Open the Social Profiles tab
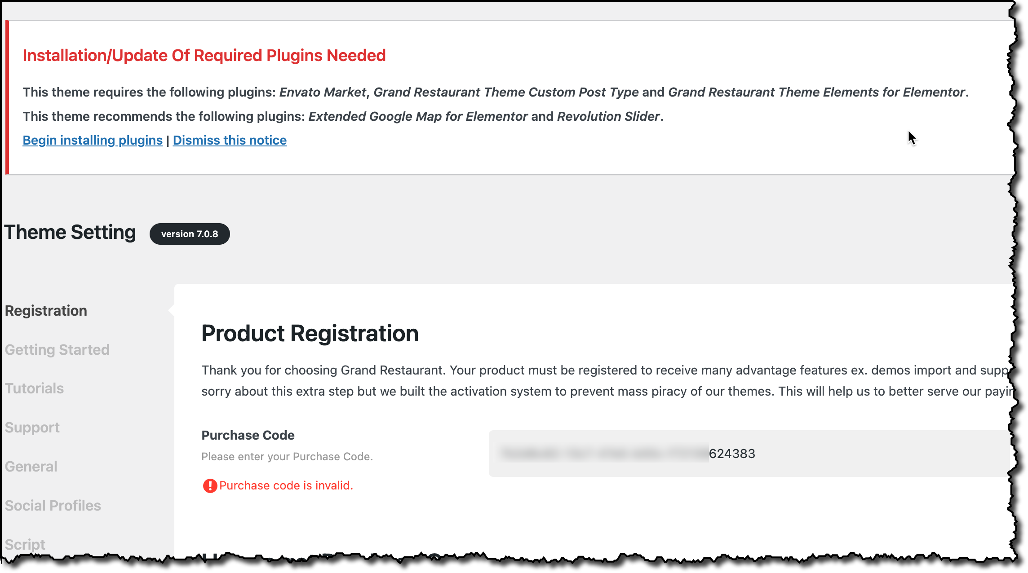Viewport: 1028px width, 573px height. [53, 505]
